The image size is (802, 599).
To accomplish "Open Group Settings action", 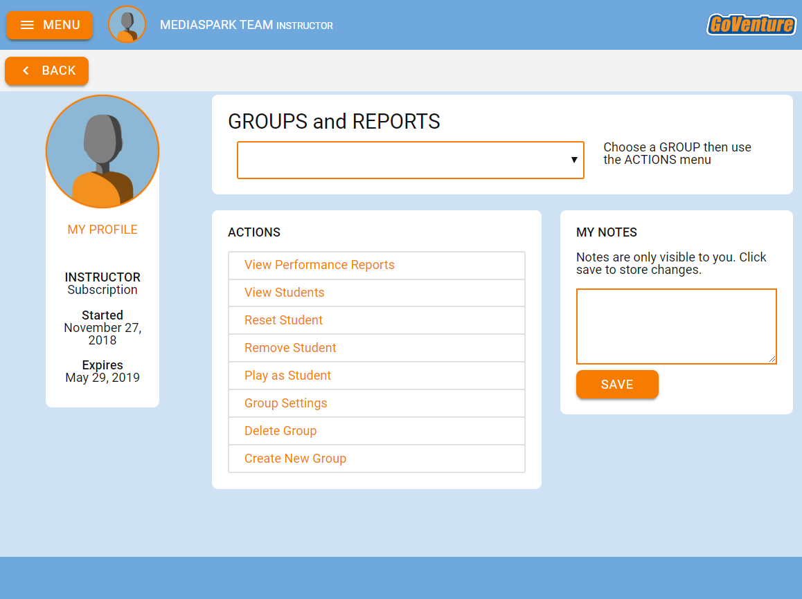I will pyautogui.click(x=377, y=403).
